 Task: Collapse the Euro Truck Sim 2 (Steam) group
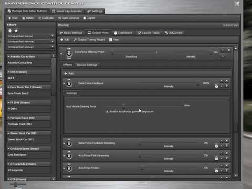point(8,87)
